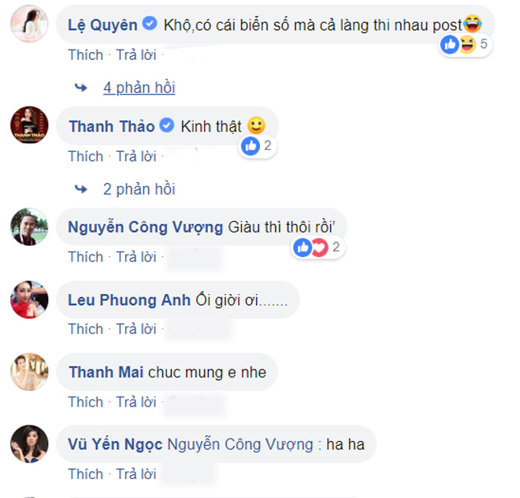Like Lệ Quyên's comment with Thích
520x498 pixels.
[x=85, y=55]
